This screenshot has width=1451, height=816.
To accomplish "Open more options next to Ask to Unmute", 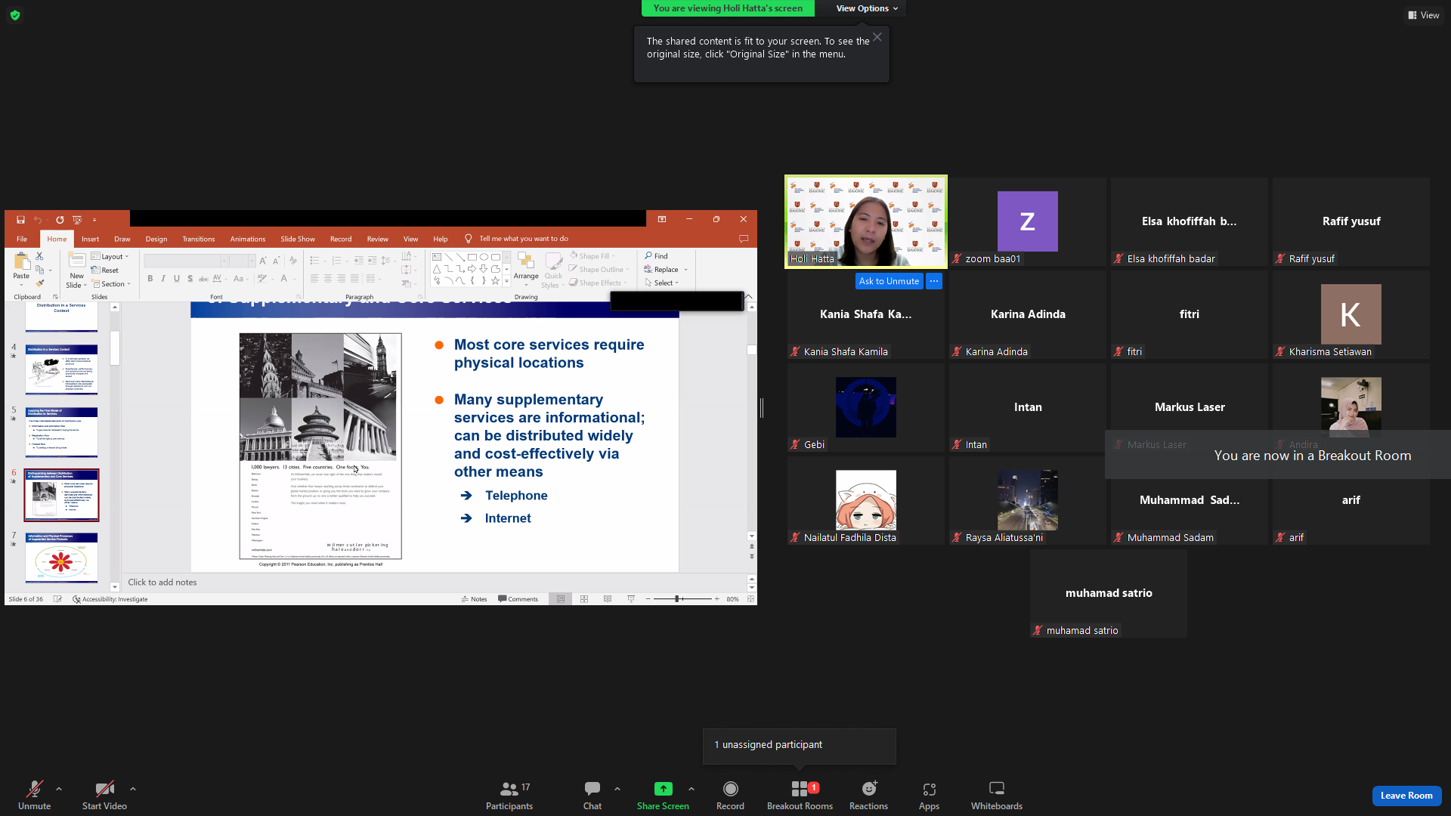I will pyautogui.click(x=934, y=281).
